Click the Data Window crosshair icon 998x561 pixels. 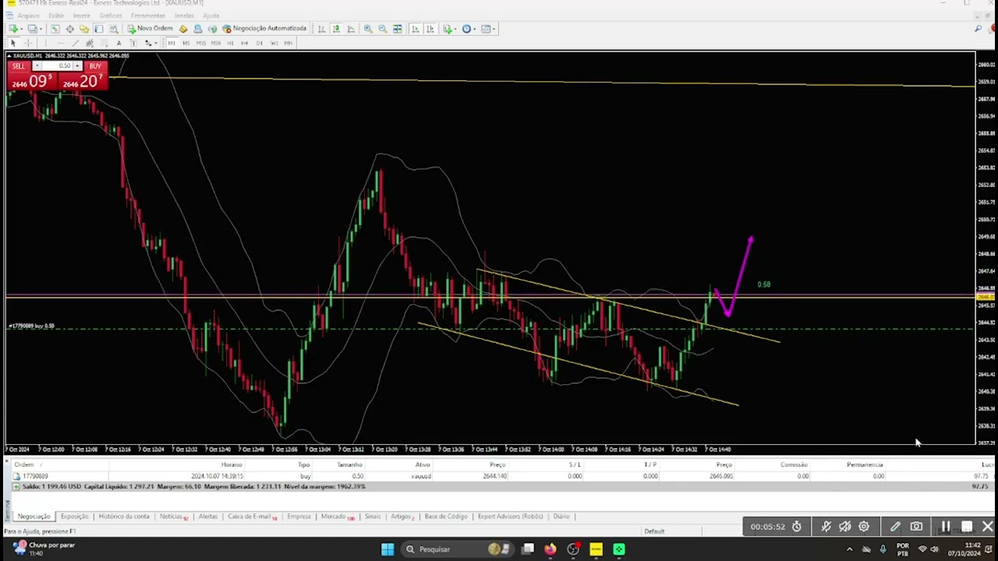pos(69,29)
